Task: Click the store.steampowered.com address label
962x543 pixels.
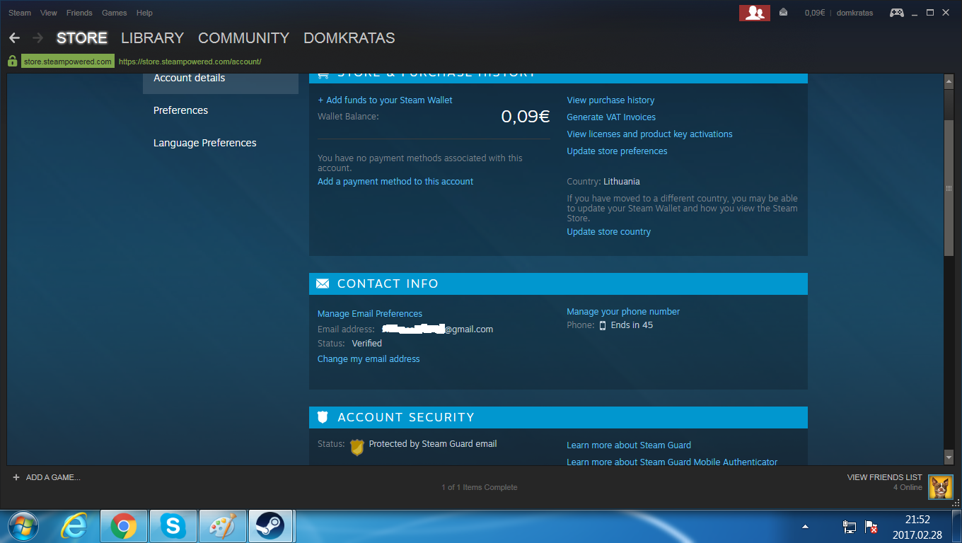Action: coord(68,62)
